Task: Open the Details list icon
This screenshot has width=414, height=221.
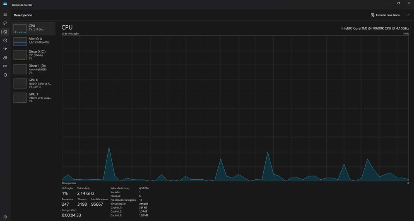Action: coord(5,66)
